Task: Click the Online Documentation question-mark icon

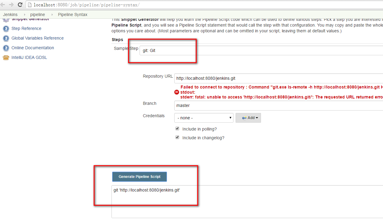Action: (x=6, y=48)
